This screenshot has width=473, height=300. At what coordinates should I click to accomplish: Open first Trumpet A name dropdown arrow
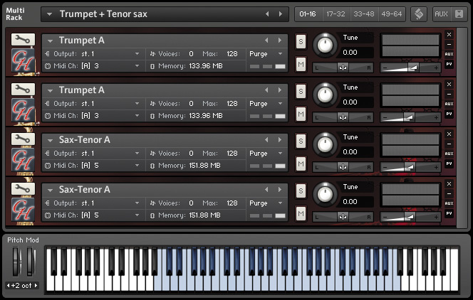pyautogui.click(x=50, y=41)
